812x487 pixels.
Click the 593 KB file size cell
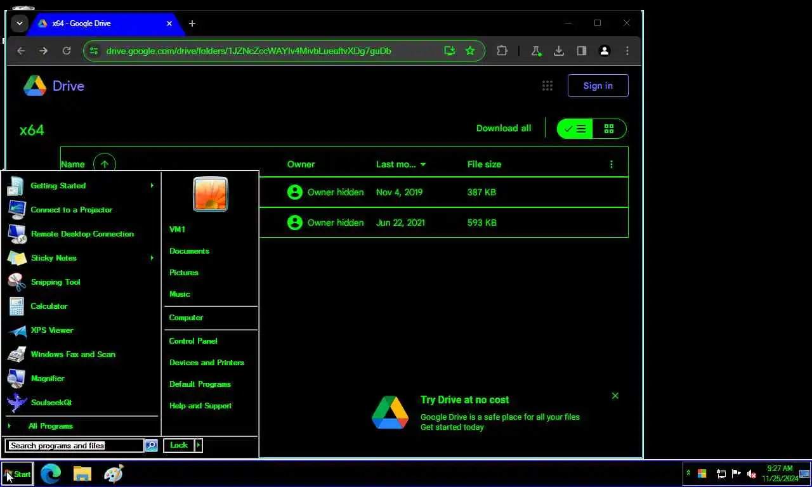pos(481,223)
